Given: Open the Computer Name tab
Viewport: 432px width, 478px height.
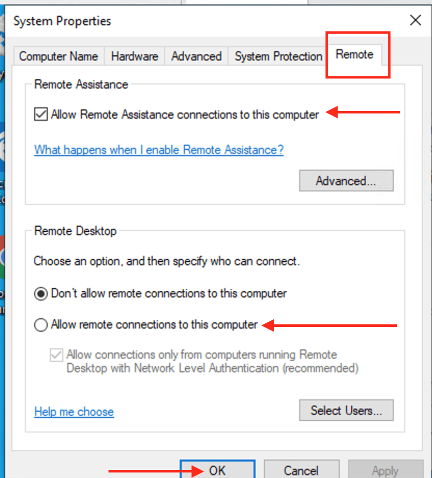Looking at the screenshot, I should (x=58, y=56).
